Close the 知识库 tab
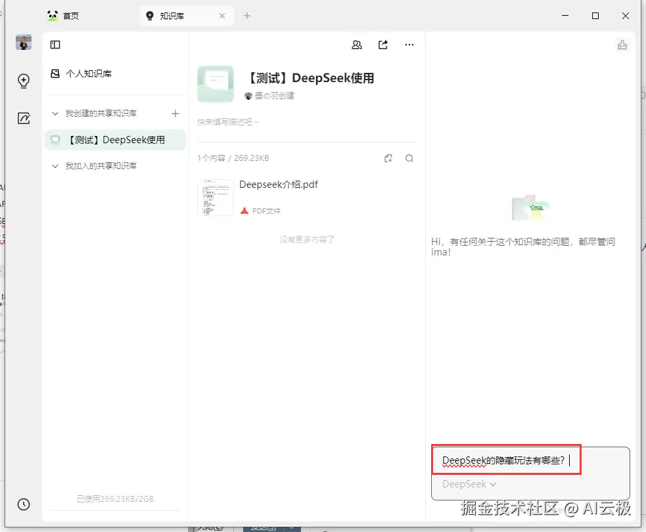Screen dimensions: 646x532 pos(222,16)
